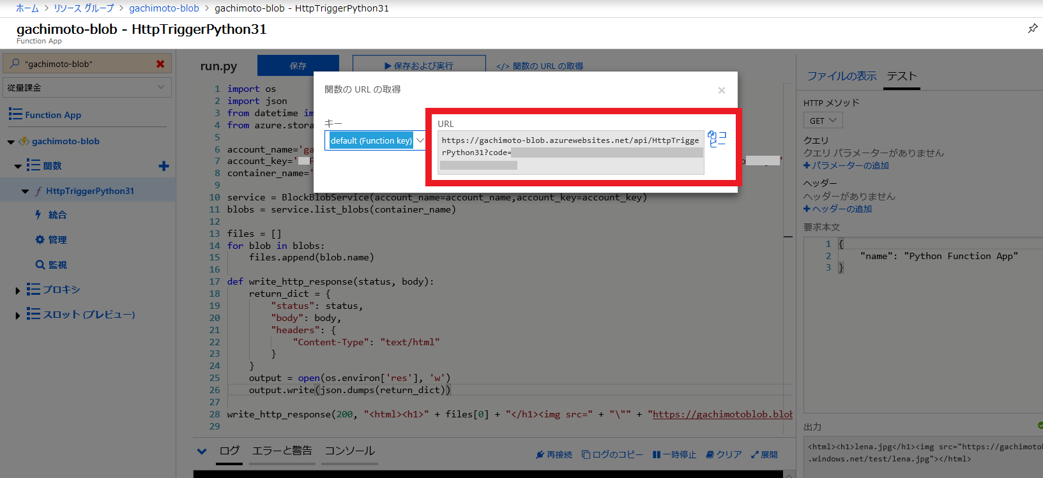Click 関数の URL の取得 link
Viewport: 1043px width, 478px height.
pyautogui.click(x=540, y=66)
